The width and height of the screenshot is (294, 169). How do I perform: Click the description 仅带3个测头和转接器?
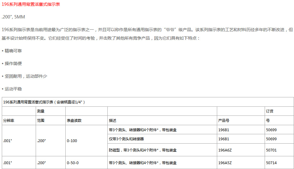(x=126, y=139)
